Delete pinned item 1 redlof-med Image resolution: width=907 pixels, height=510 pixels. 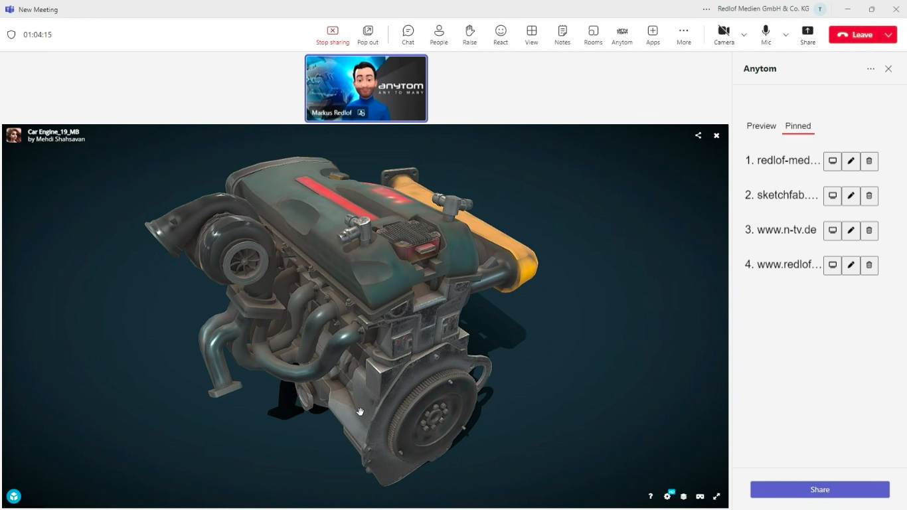(x=869, y=161)
